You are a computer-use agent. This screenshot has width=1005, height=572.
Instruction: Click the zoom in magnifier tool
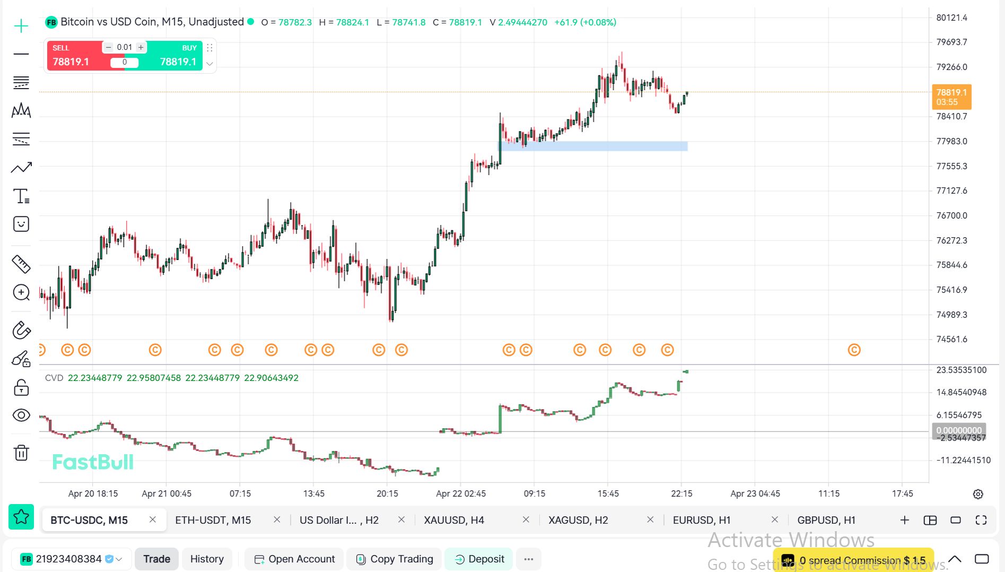[21, 292]
